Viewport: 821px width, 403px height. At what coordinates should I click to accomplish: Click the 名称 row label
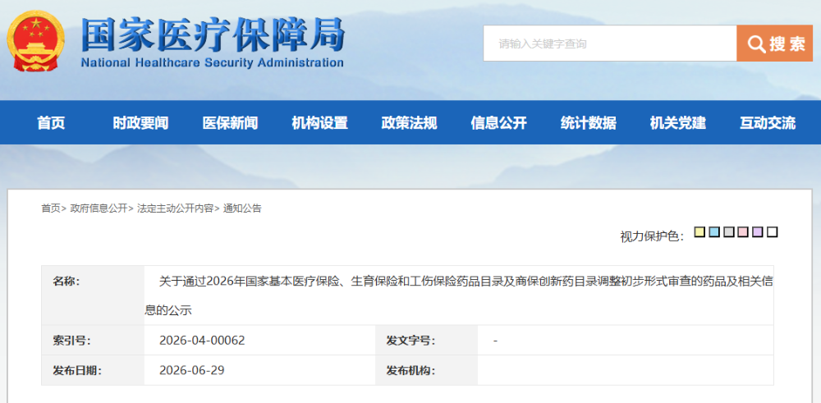pyautogui.click(x=66, y=282)
